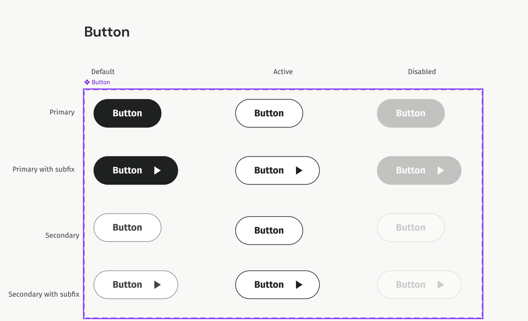Click the play arrow in disabled Secondary subfix button

(440, 285)
